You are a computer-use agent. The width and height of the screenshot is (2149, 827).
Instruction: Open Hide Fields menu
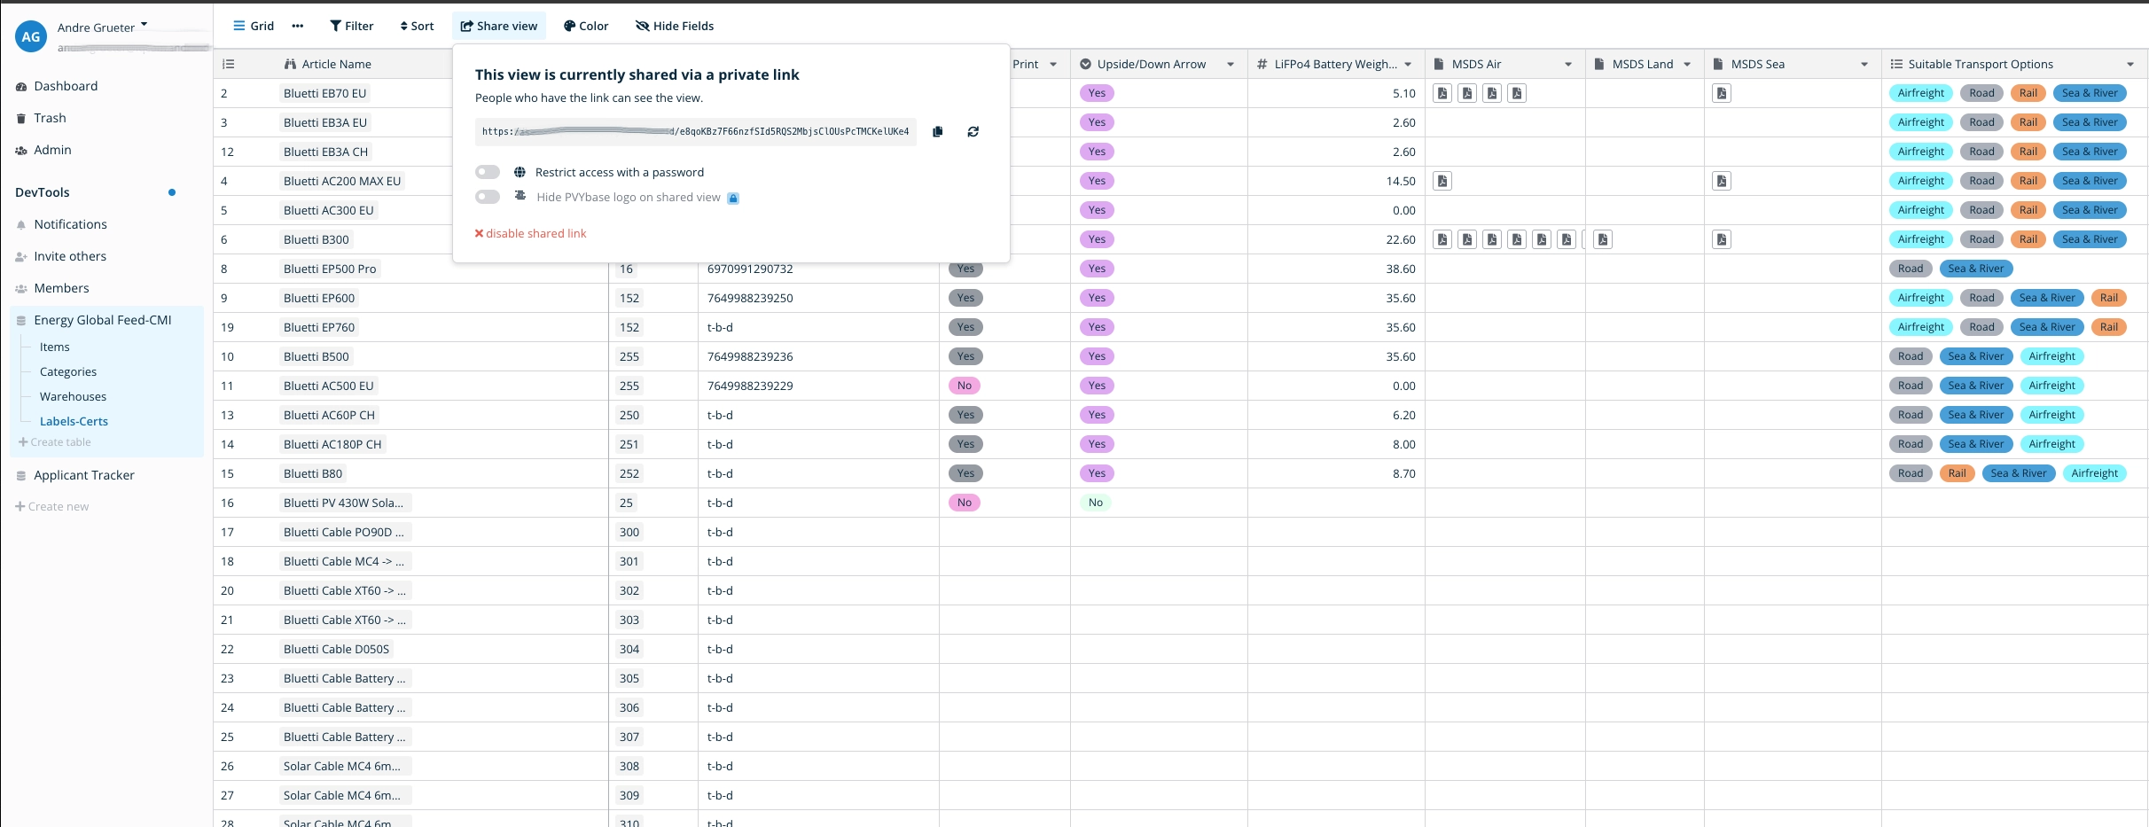coord(675,26)
